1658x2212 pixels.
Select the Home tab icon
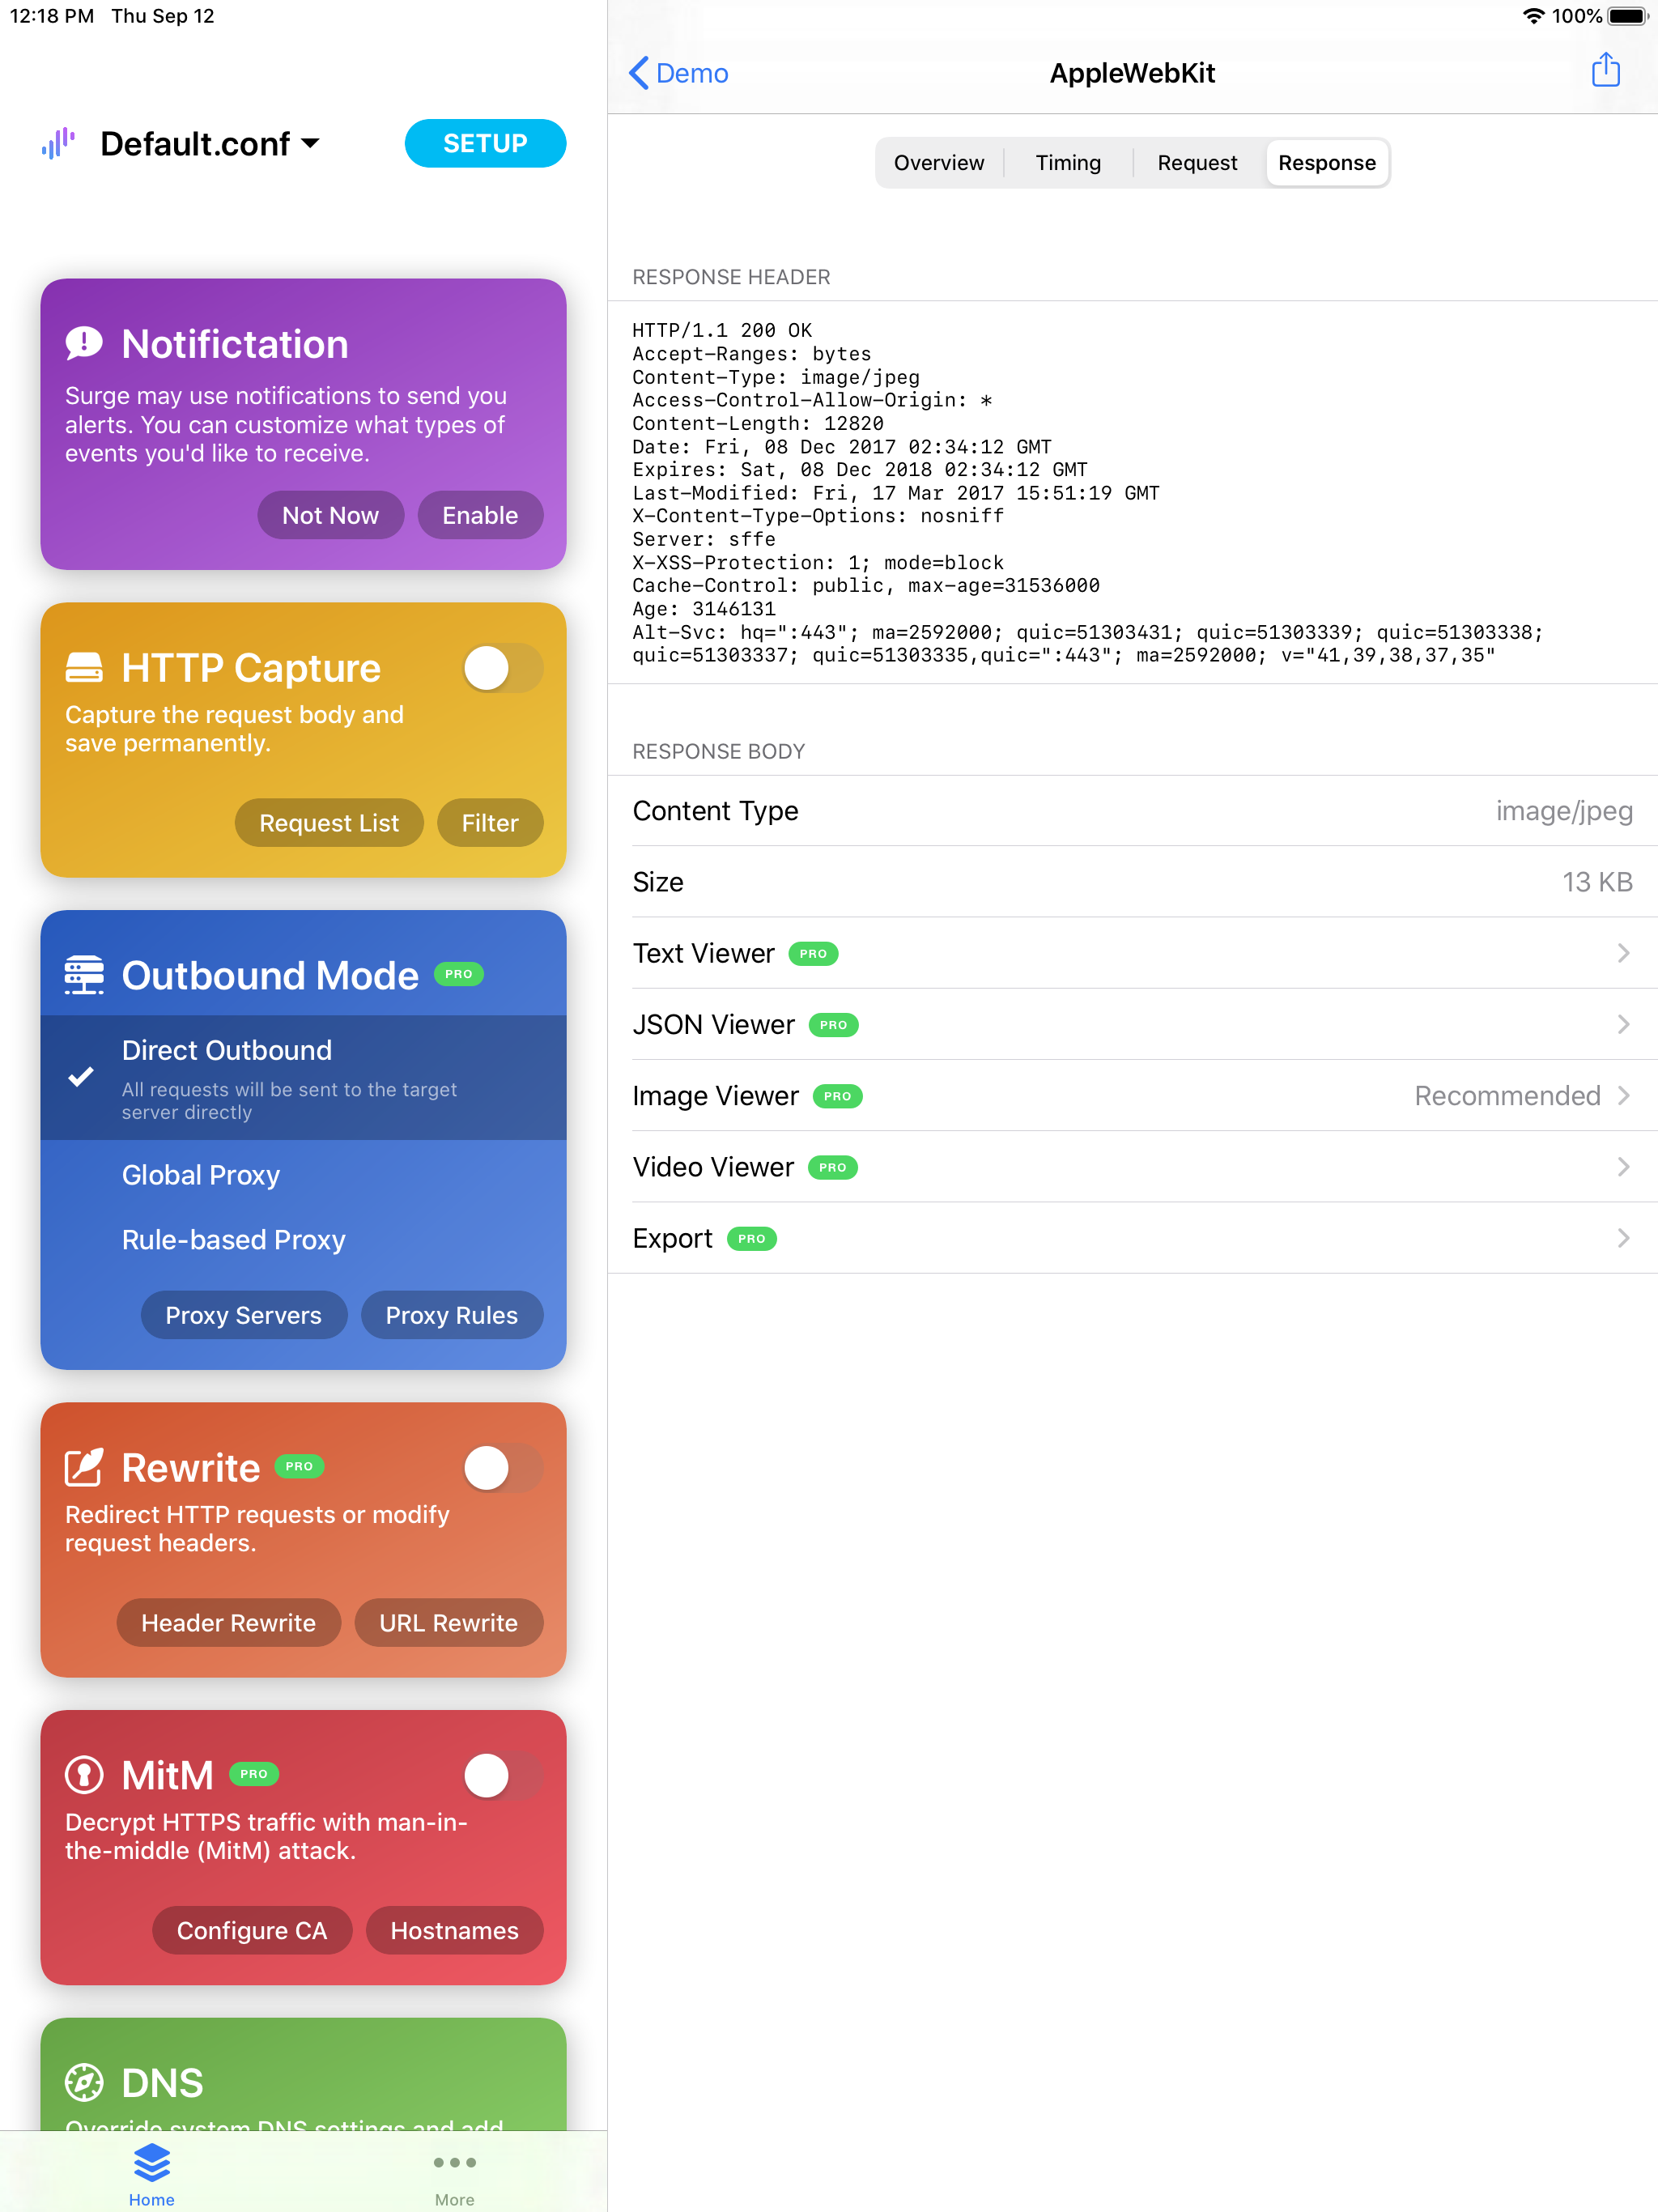[x=151, y=2161]
